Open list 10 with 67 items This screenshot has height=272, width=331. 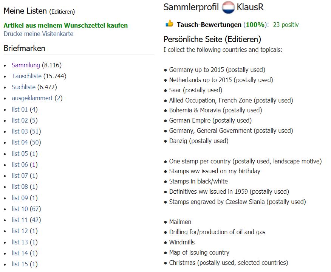click(x=20, y=209)
